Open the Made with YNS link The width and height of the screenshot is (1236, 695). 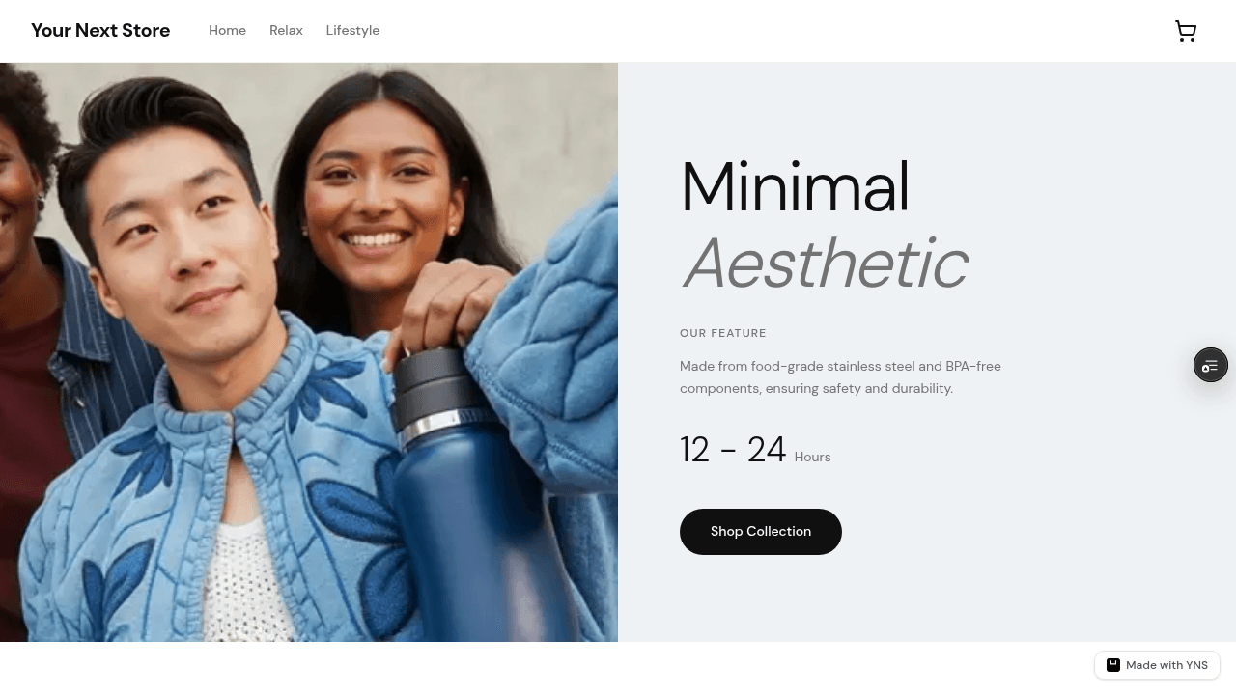(x=1157, y=665)
